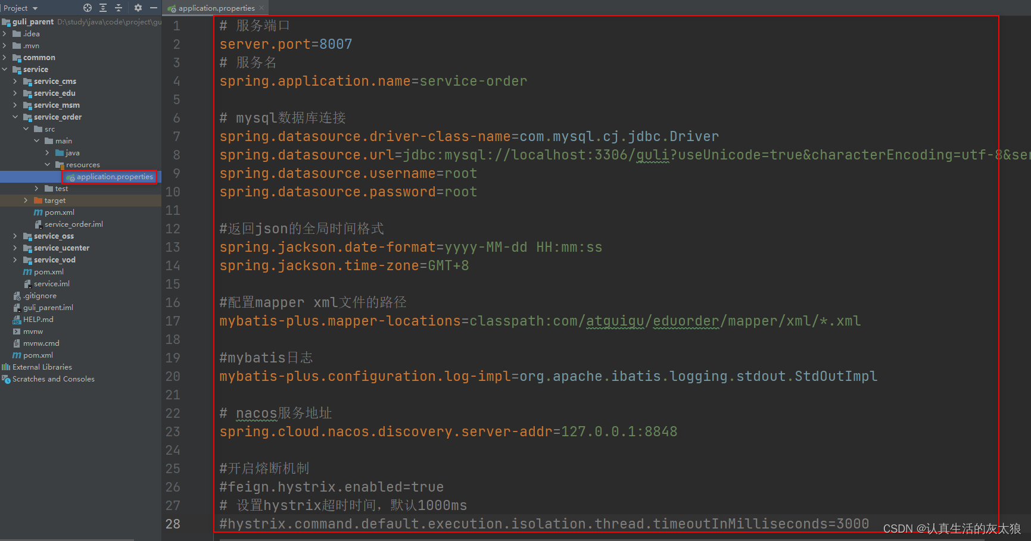
Task: Collapse the resources folder
Action: click(x=48, y=165)
